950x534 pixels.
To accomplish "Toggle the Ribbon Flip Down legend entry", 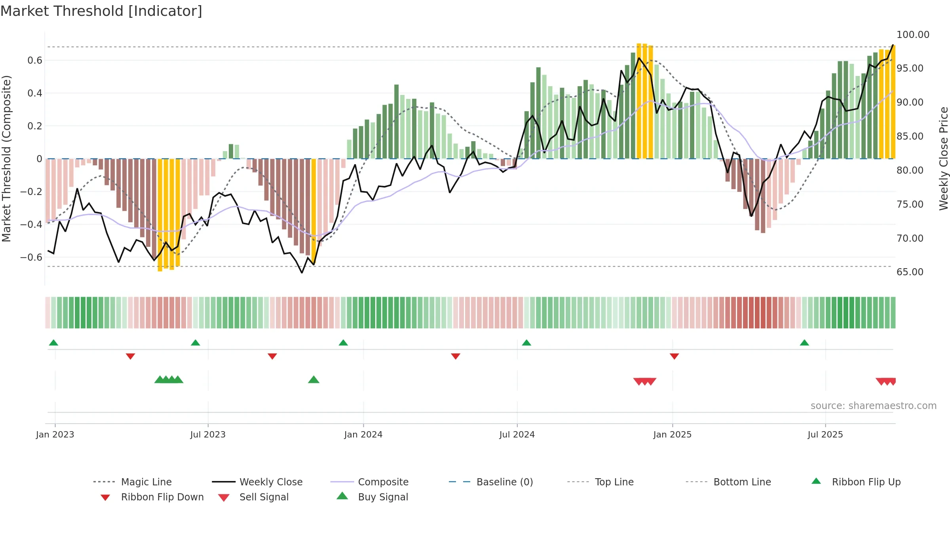I will [151, 497].
